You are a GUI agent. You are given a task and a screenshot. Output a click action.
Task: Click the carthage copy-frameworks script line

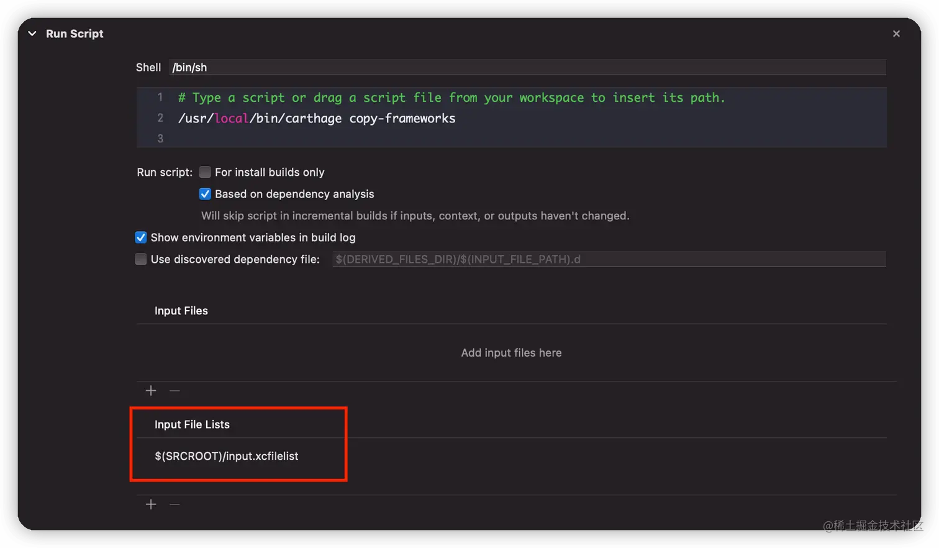tap(317, 118)
